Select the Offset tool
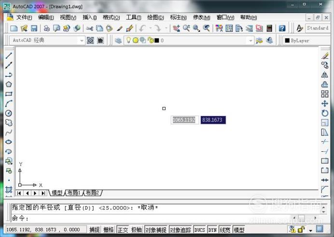 click(x=325, y=84)
